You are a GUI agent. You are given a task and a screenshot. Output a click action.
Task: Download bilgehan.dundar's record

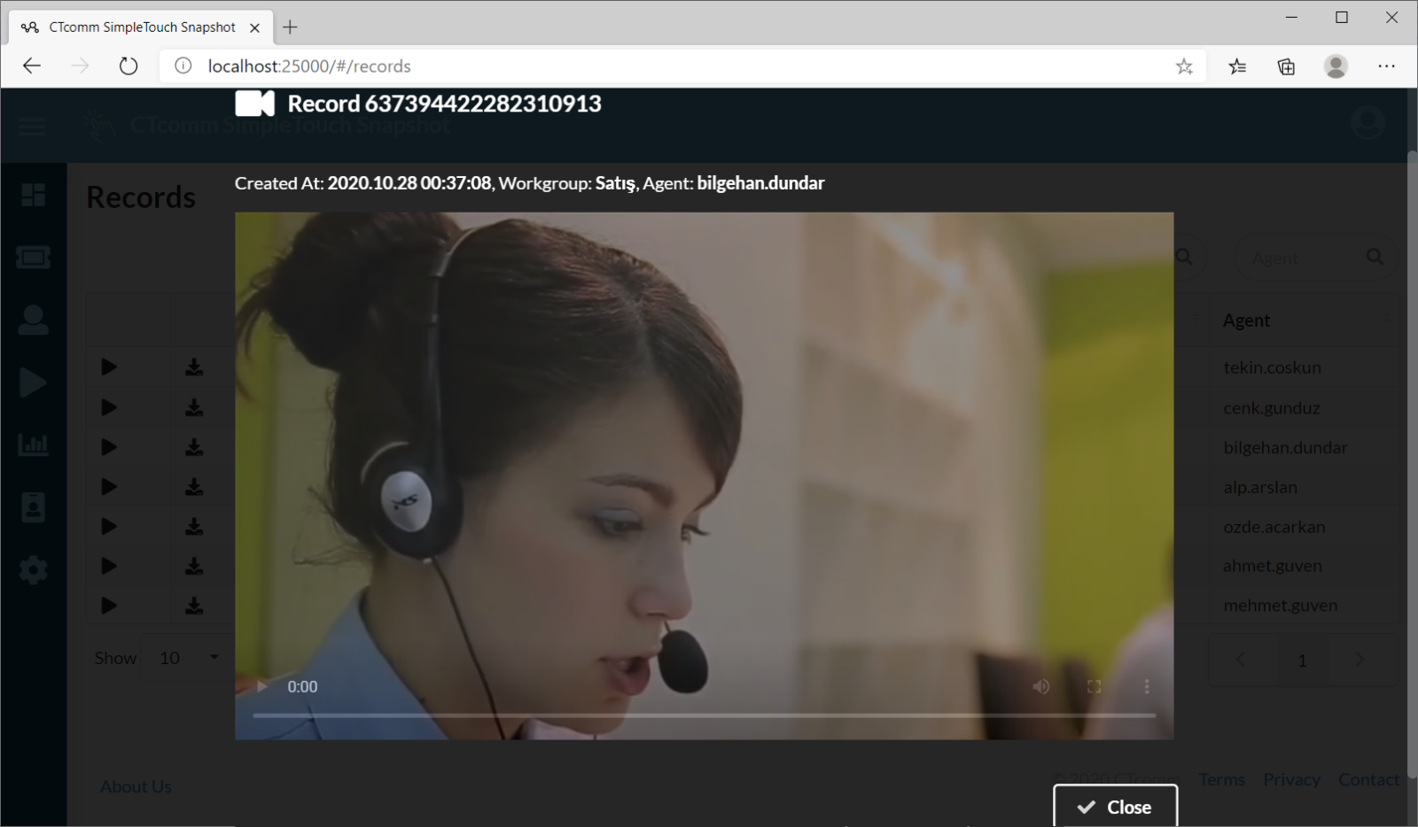coord(194,447)
